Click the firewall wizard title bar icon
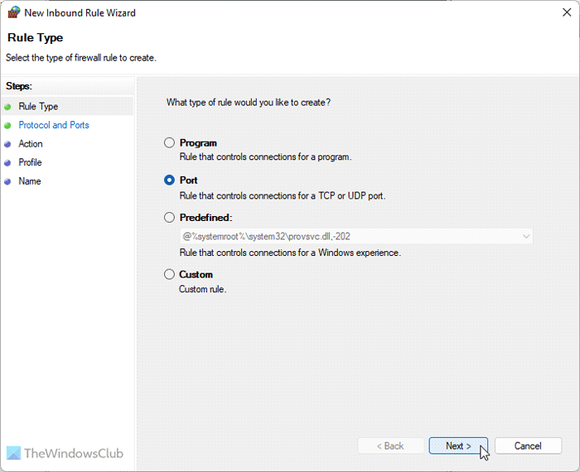This screenshot has height=472, width=580. pyautogui.click(x=13, y=13)
